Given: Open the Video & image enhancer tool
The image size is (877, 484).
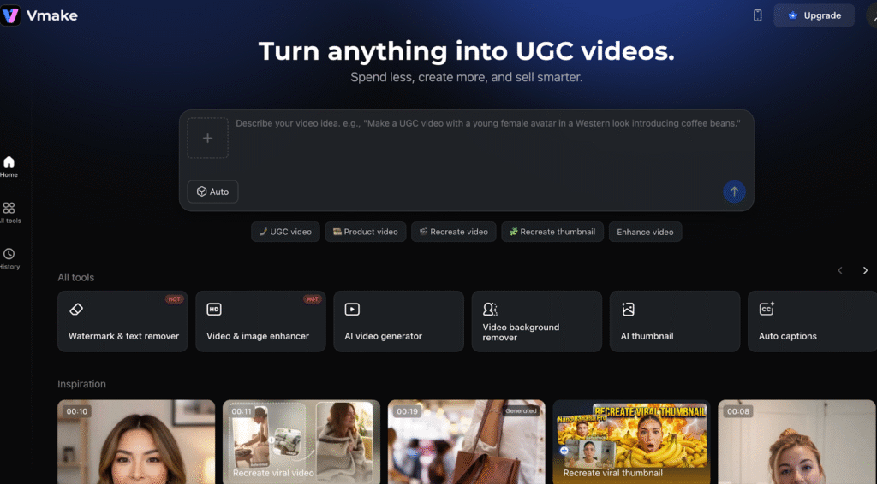Looking at the screenshot, I should point(260,322).
